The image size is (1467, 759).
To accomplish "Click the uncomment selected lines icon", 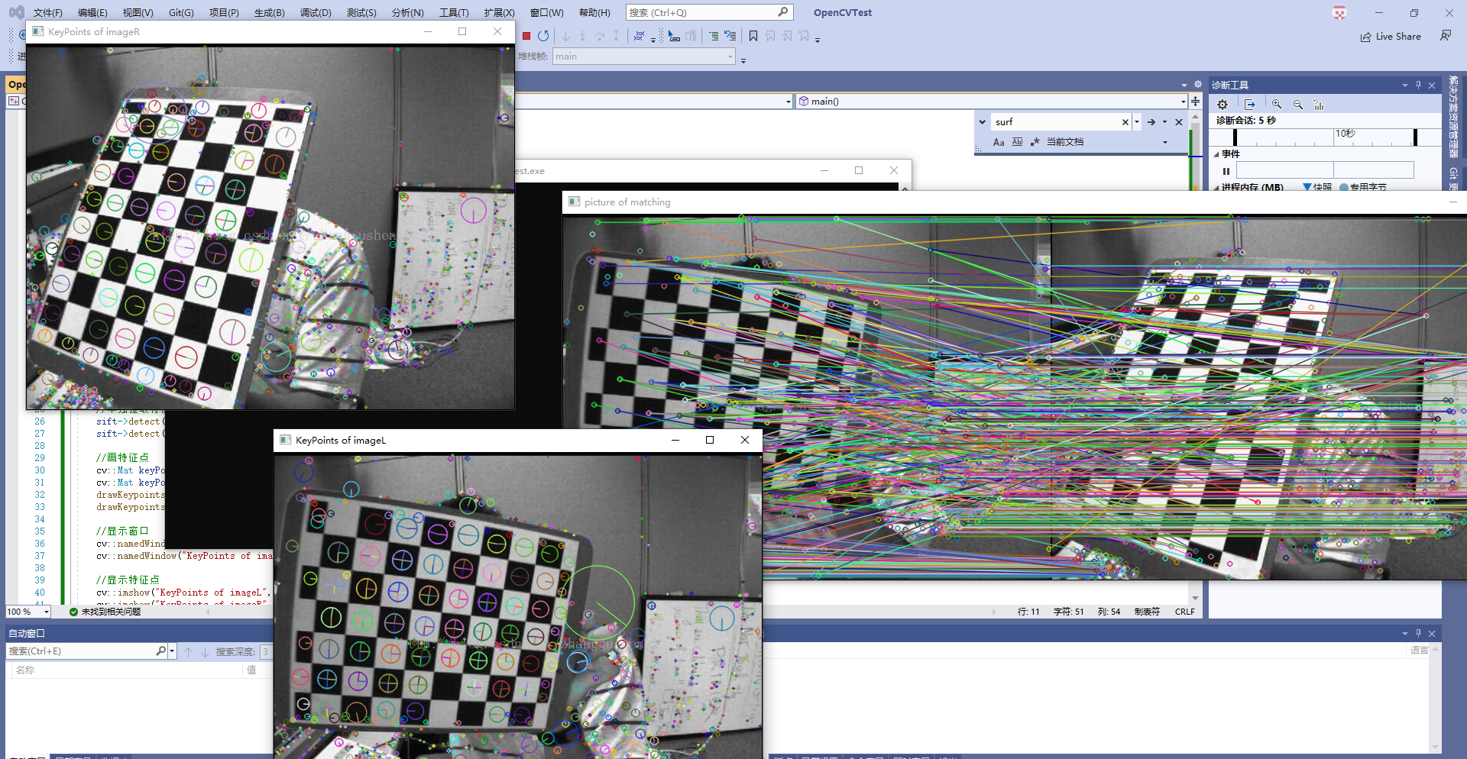I will (730, 36).
